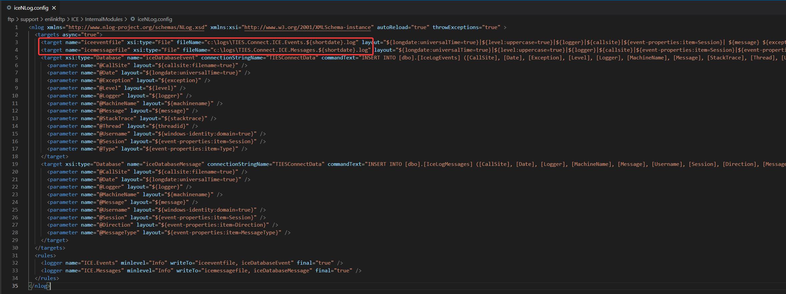Click the gear icon on the iceNLog.config tab
Image resolution: width=786 pixels, height=294 pixels.
[9, 8]
